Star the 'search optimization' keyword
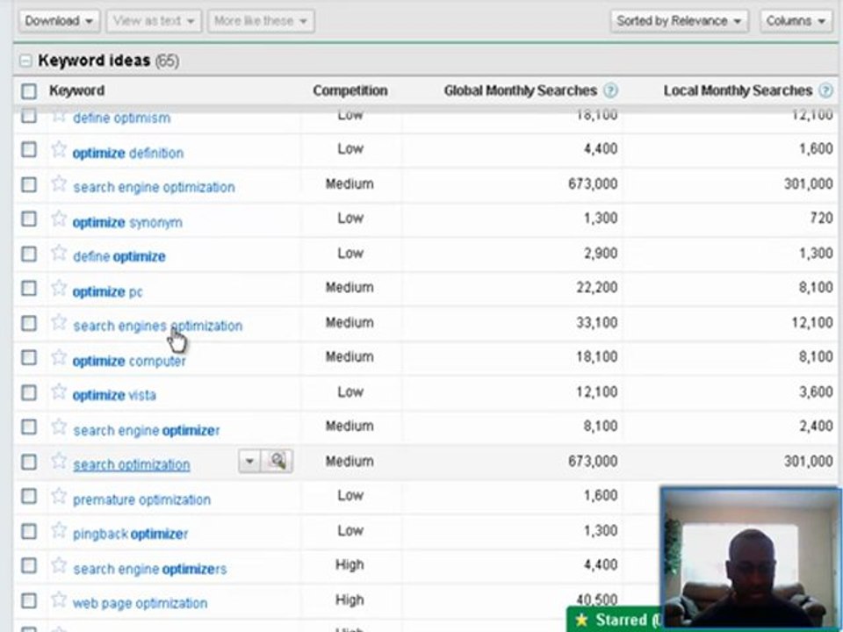 [59, 461]
